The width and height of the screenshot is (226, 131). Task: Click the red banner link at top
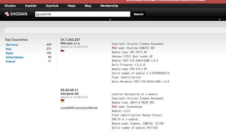pos(166,0)
